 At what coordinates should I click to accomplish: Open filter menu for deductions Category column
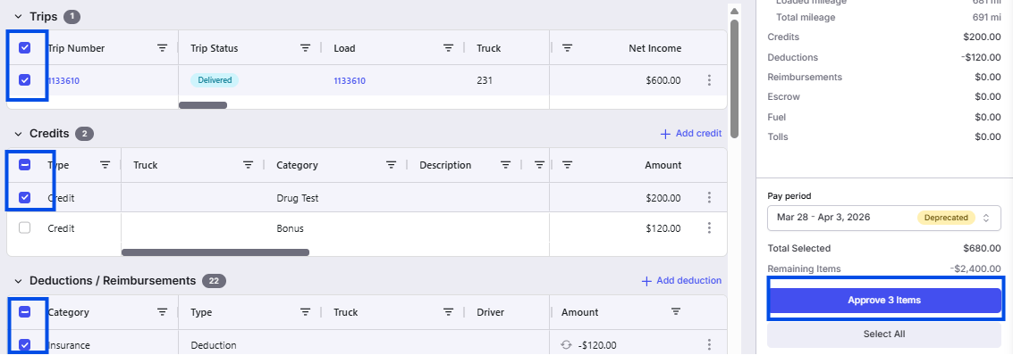click(162, 312)
